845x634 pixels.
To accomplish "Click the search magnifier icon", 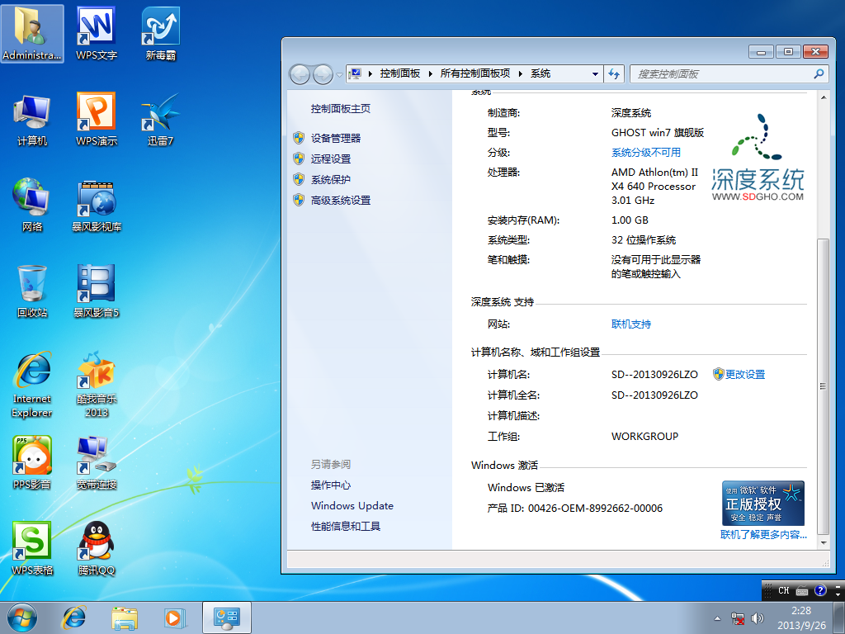I will click(x=819, y=73).
